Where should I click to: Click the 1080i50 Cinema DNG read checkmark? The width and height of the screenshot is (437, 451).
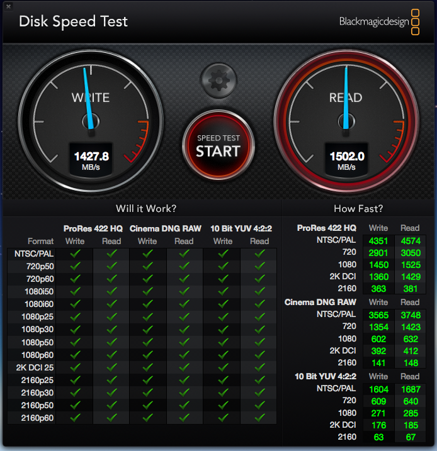(x=184, y=292)
